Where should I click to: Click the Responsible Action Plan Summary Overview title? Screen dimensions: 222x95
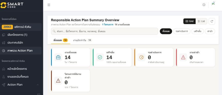point(85,20)
